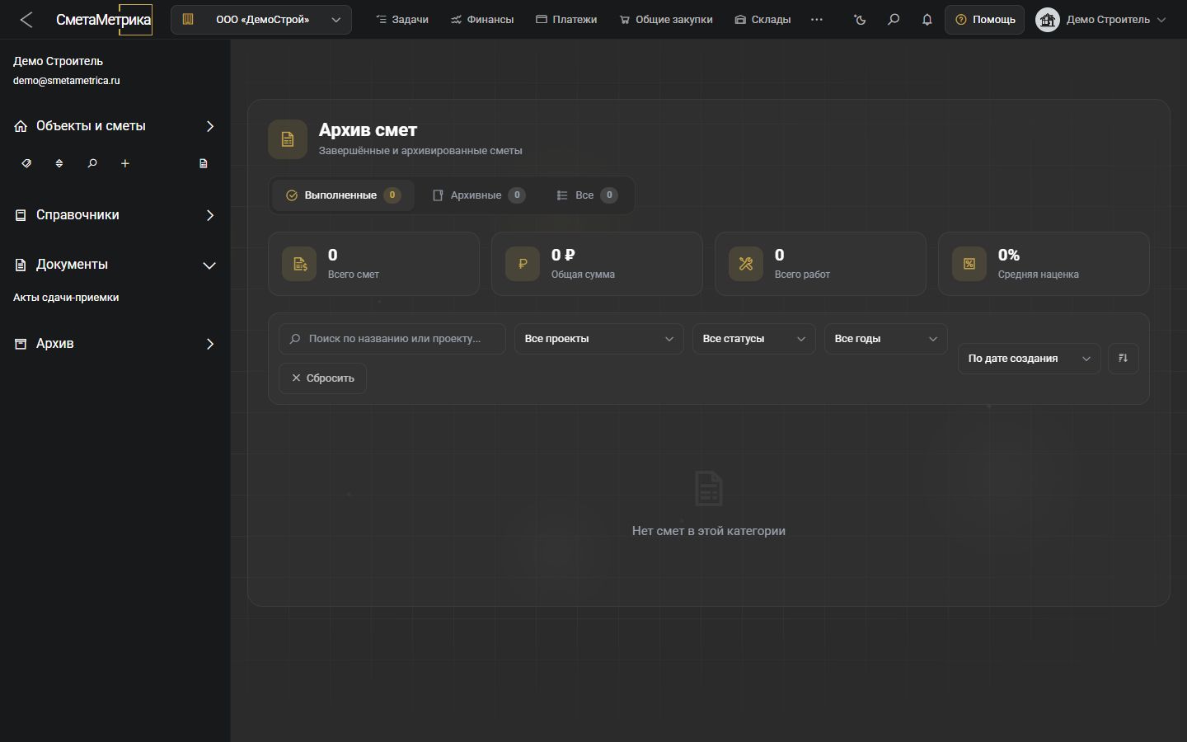Open the «Акты сдачи-приемки» link
This screenshot has width=1187, height=742.
coord(66,298)
